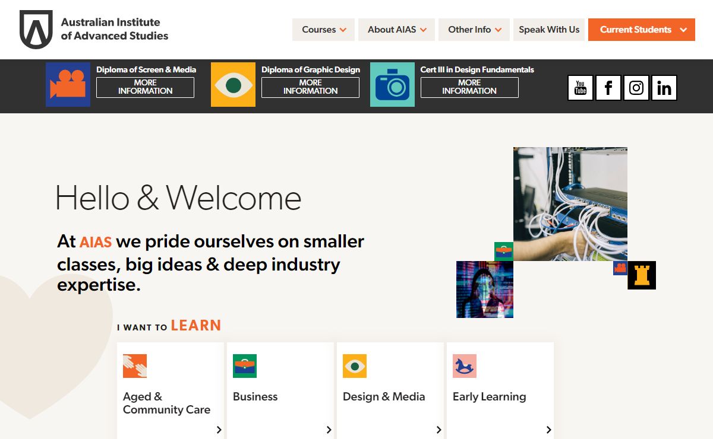713x439 pixels.
Task: Open the Aged & Community Care card arrow
Action: tap(219, 430)
